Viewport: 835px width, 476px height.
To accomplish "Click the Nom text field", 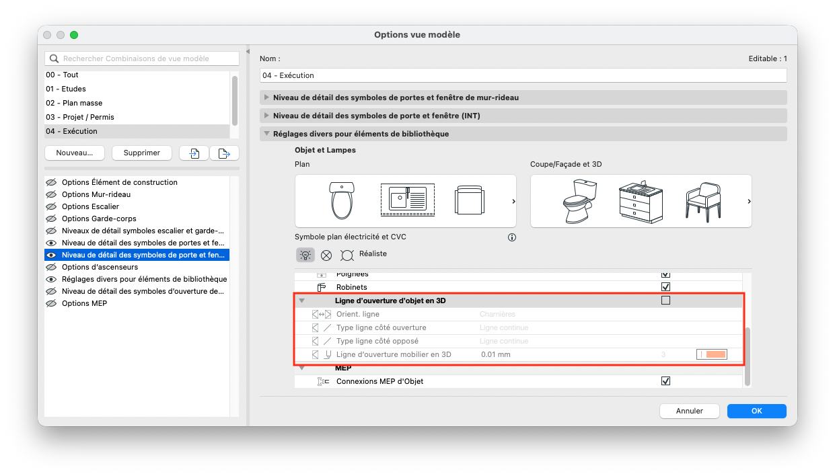I will pyautogui.click(x=523, y=75).
